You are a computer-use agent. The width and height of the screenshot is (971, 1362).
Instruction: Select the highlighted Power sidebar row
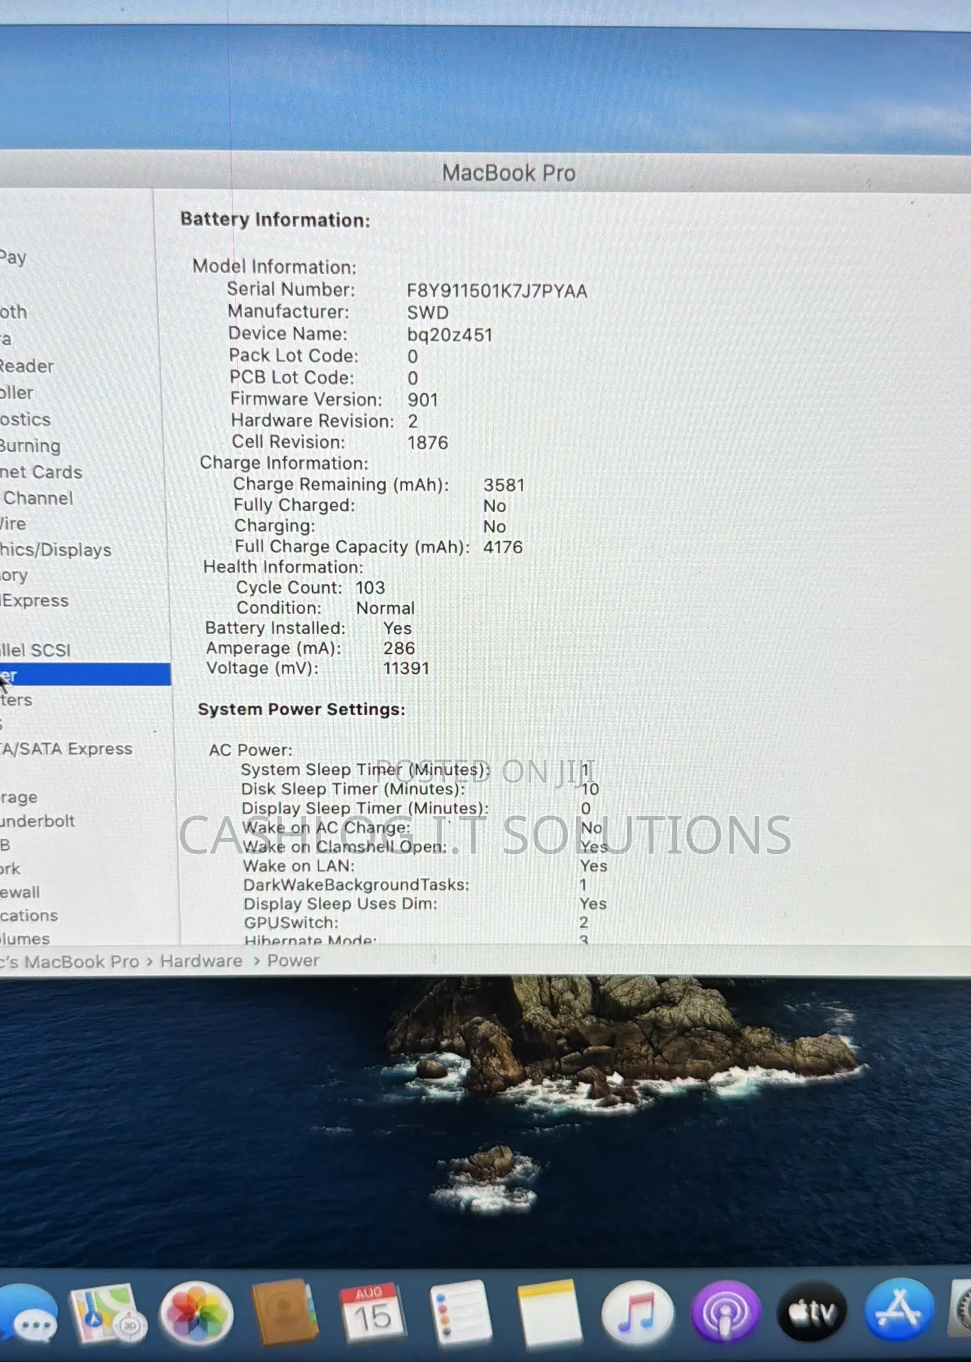coord(85,675)
